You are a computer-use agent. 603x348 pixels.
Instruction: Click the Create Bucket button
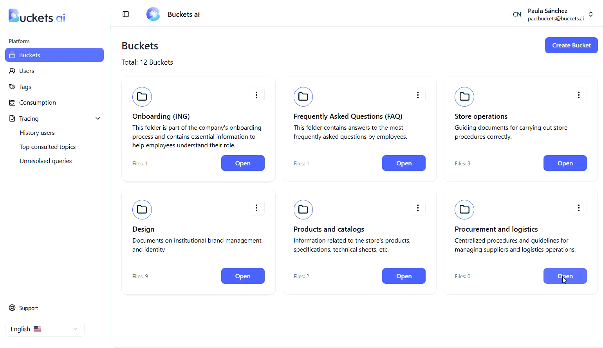(571, 45)
